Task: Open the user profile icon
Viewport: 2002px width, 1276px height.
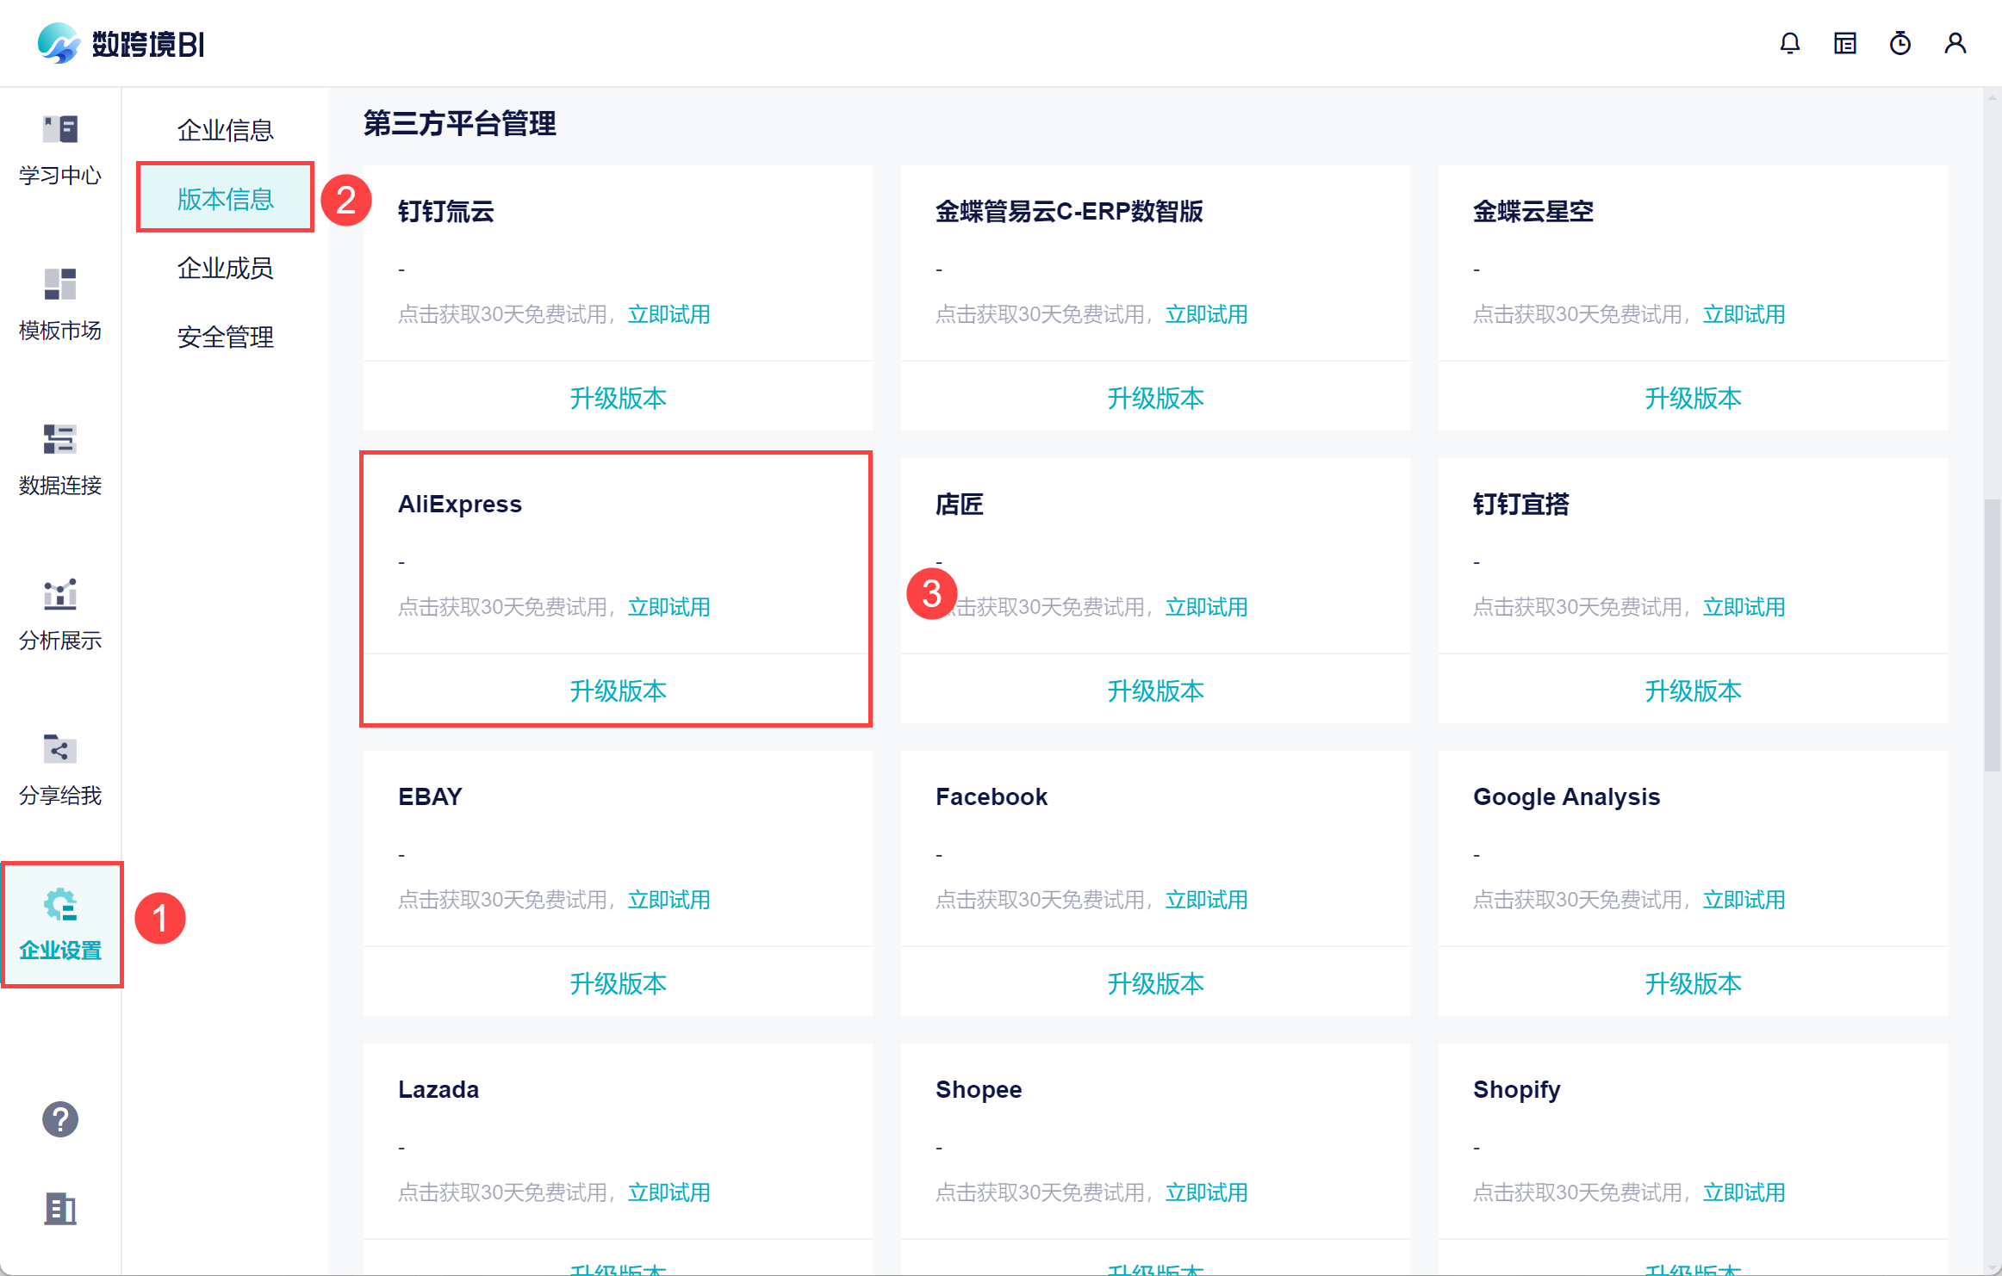Action: coord(1955,43)
